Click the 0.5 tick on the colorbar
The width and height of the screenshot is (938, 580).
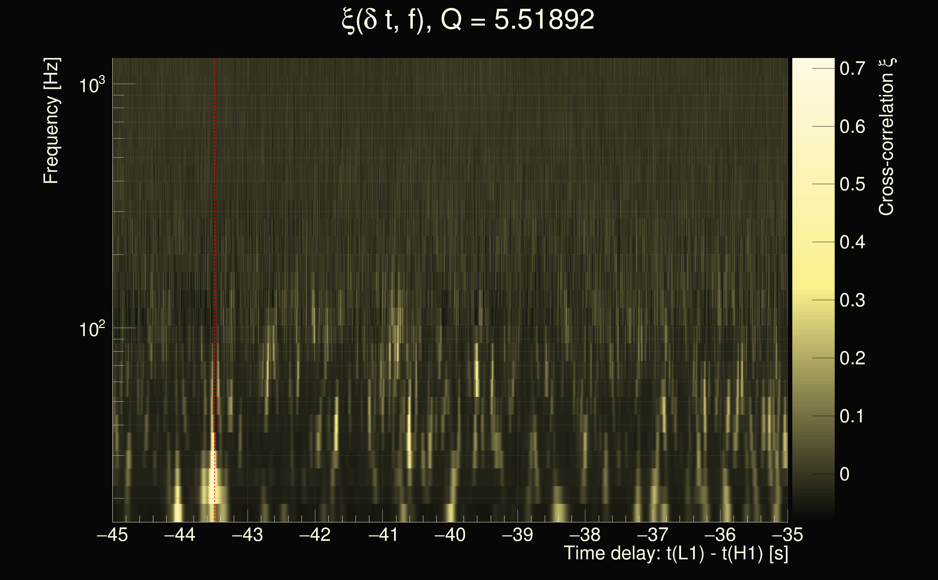pyautogui.click(x=852, y=185)
